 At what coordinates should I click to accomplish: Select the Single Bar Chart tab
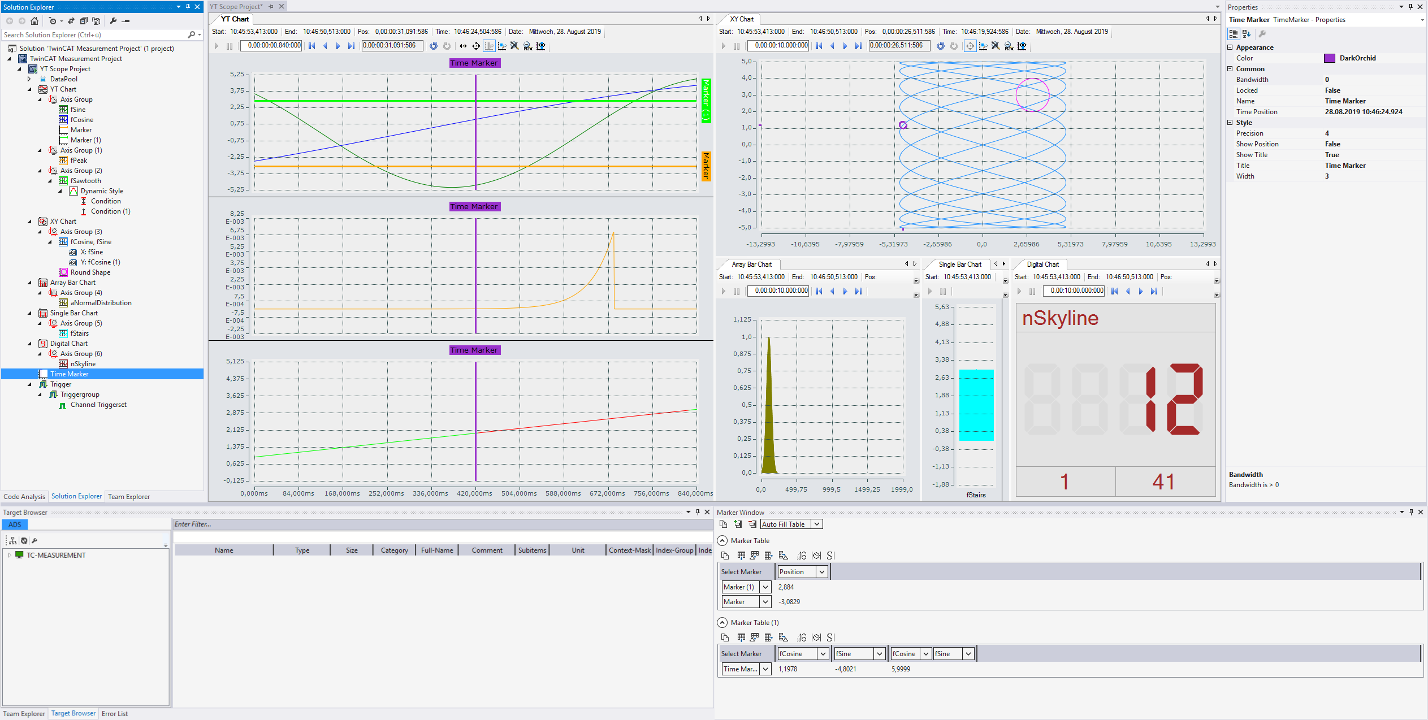(960, 264)
